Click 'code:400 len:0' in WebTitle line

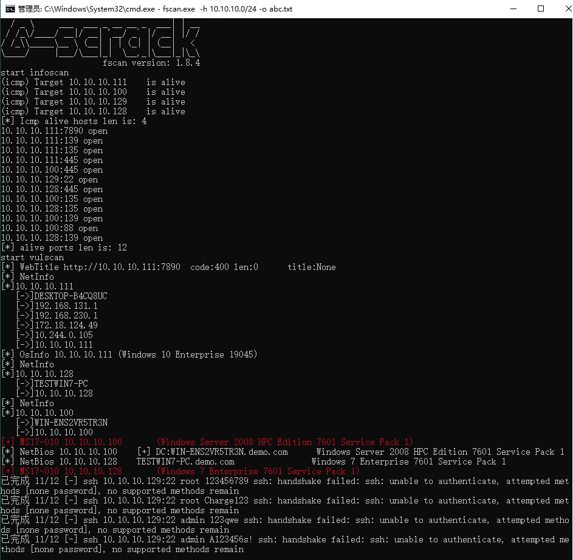(x=224, y=267)
